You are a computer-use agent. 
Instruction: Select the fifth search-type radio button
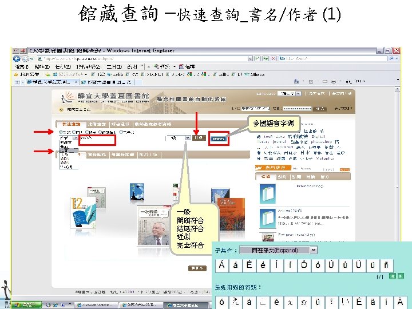pos(121,132)
